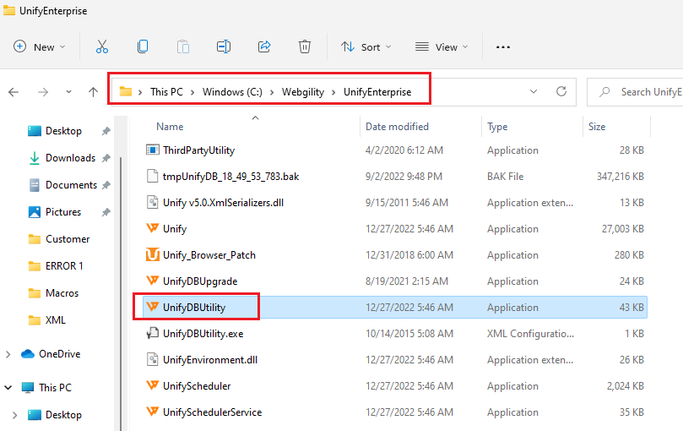Click UnifyEnterprise in the address path
The image size is (683, 431).
pyautogui.click(x=377, y=92)
